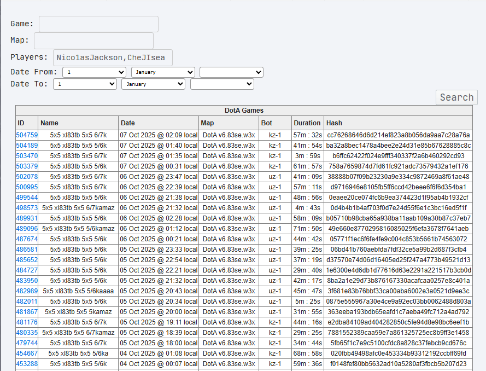Screen dimensions: 486x371
Task: Click duration '3m : 59s' cell
Action: [x=308, y=156]
